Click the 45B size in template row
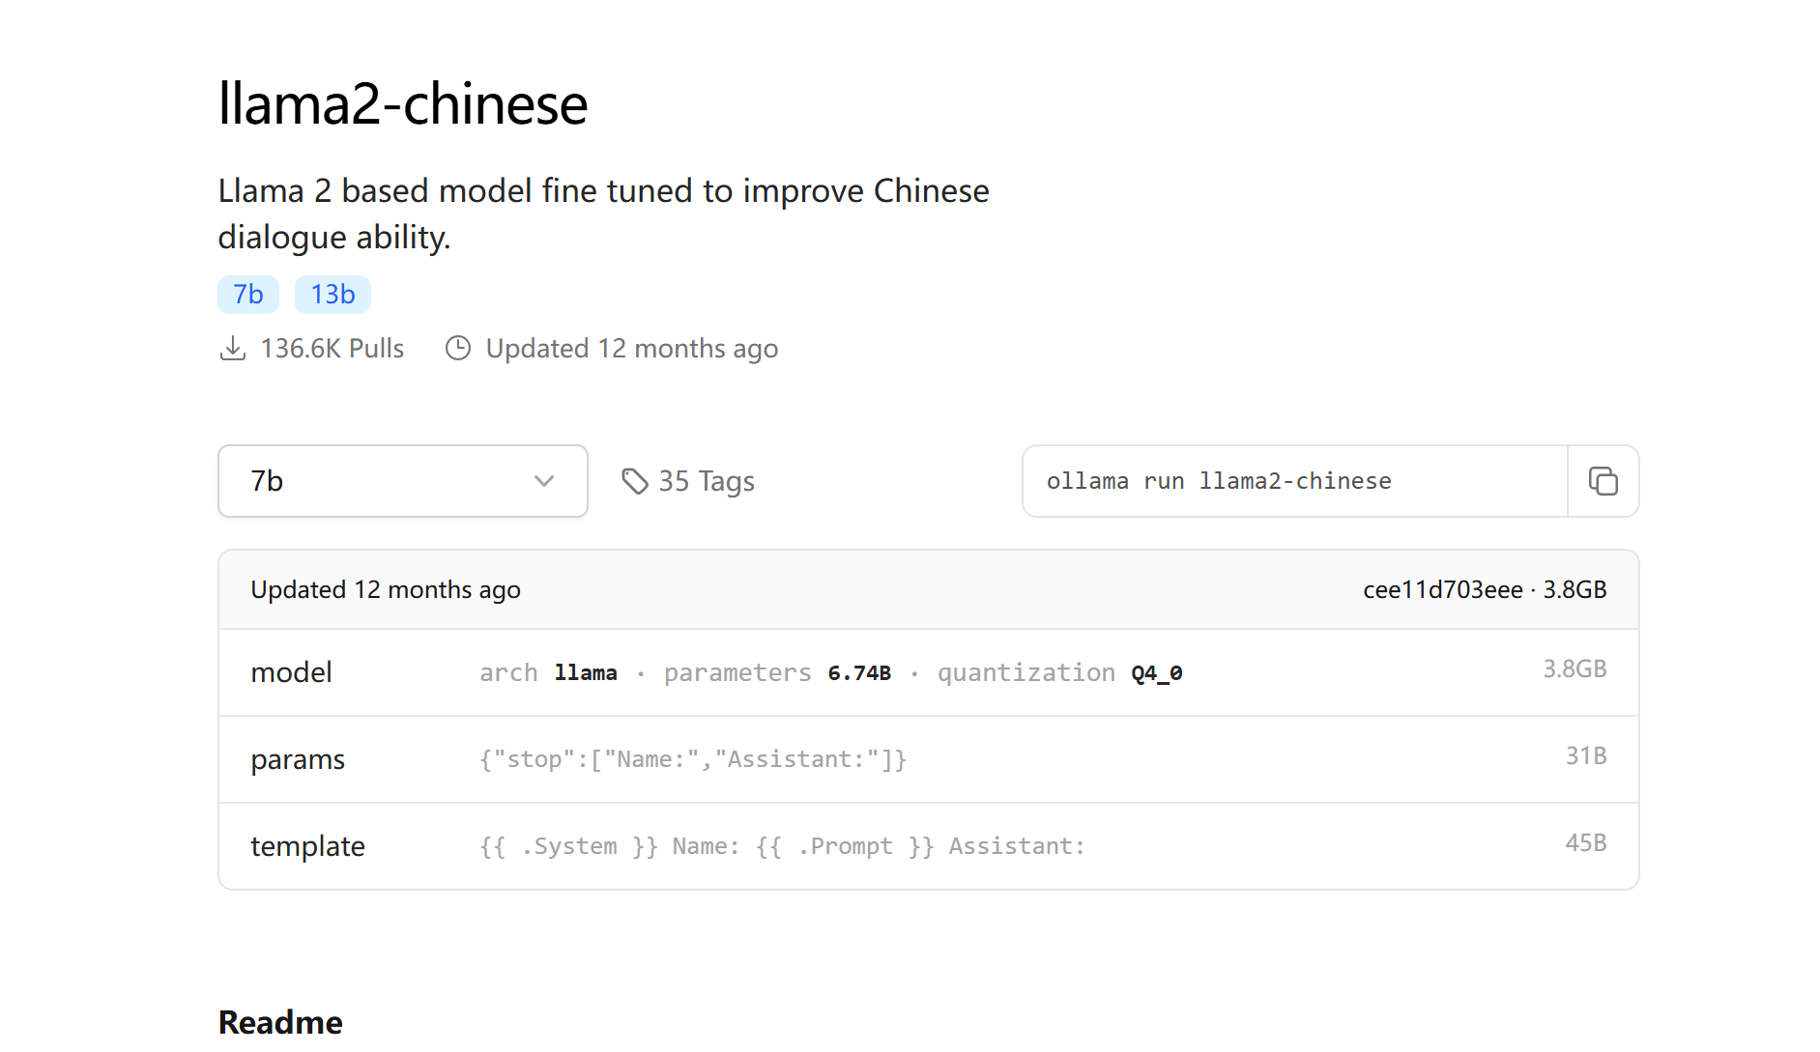The width and height of the screenshot is (1820, 1052). pos(1586,842)
